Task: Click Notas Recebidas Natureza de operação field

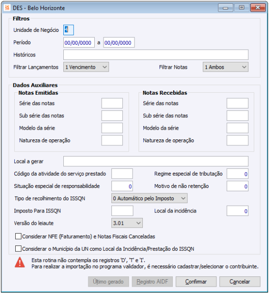Action: (x=238, y=140)
